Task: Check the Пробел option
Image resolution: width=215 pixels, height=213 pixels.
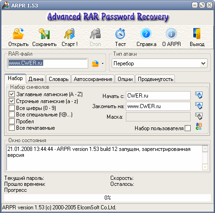Action: 11,121
